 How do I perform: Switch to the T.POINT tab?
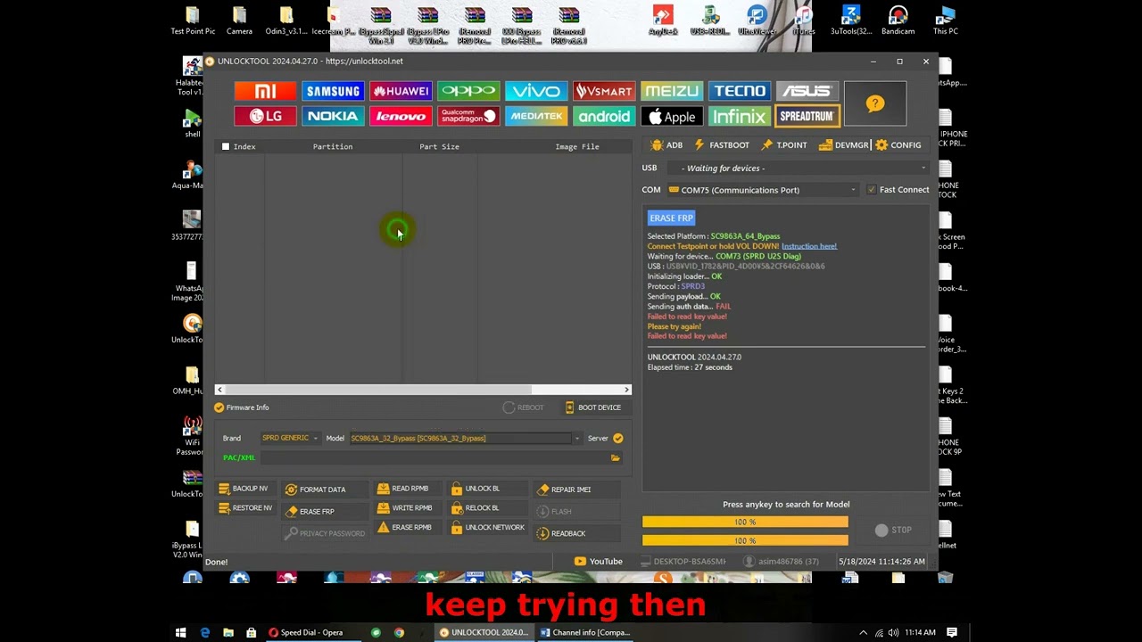pyautogui.click(x=784, y=144)
